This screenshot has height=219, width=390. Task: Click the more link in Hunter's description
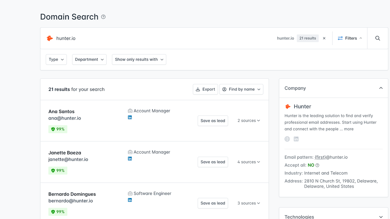(349, 129)
